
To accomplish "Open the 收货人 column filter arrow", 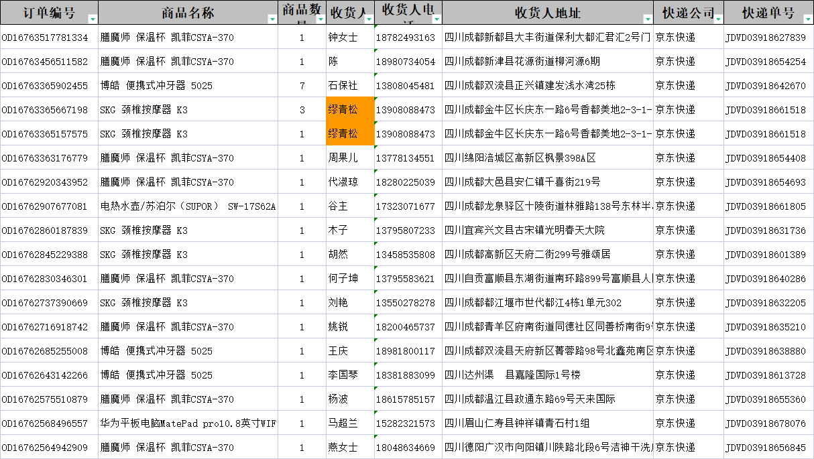I will click(x=369, y=19).
